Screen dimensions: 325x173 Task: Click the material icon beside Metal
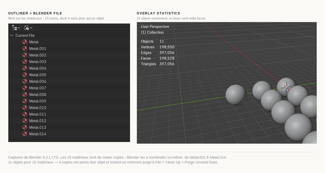(25, 42)
